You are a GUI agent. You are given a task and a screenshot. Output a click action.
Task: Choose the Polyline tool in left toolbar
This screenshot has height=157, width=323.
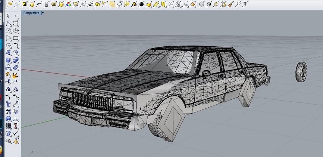tap(9, 24)
